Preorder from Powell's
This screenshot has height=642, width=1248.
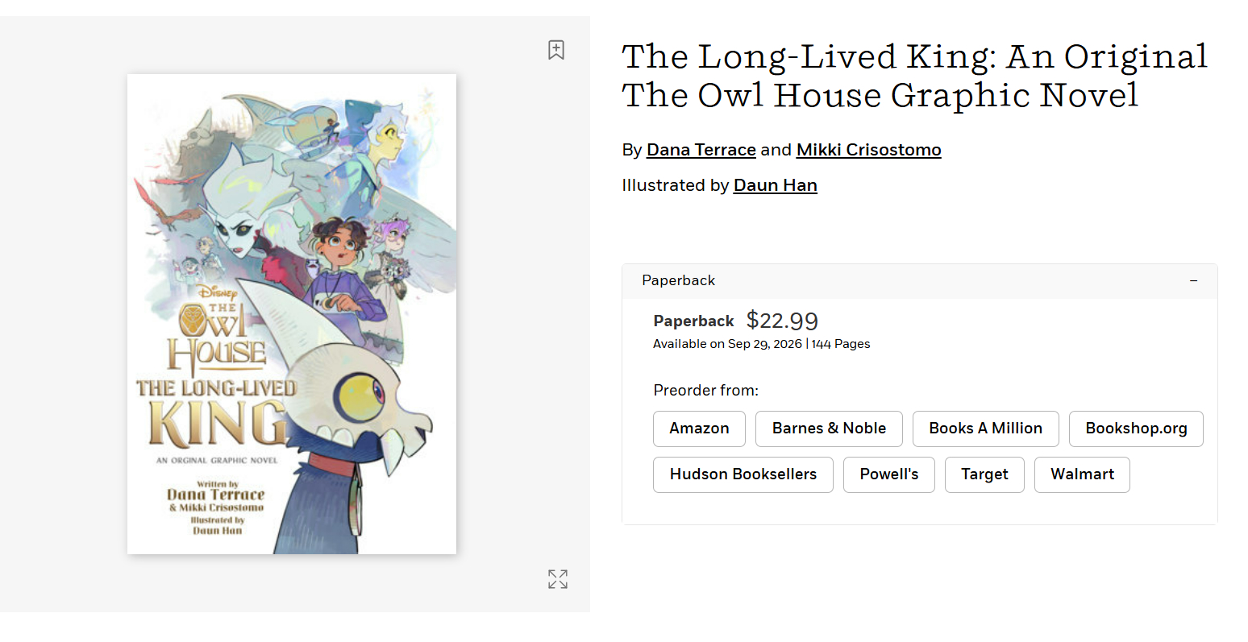click(x=888, y=474)
